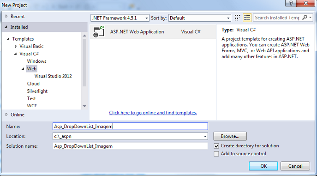This screenshot has width=317, height=176.
Task: Switch to small icons list view
Action: pos(247,18)
